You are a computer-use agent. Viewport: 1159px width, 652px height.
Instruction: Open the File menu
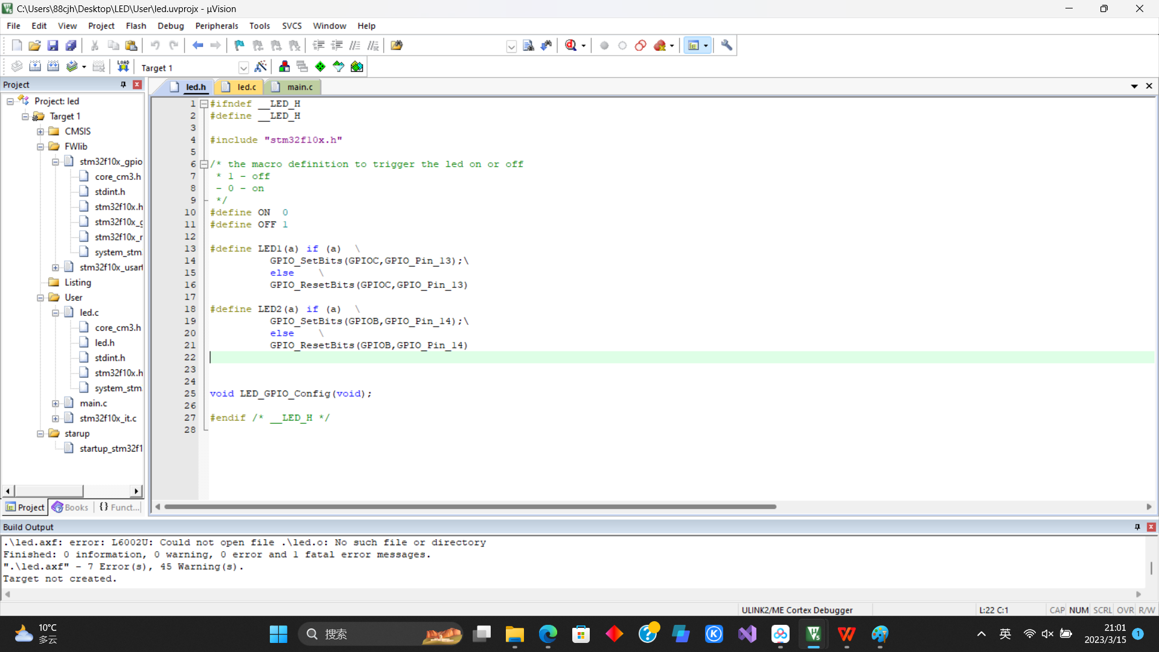13,26
